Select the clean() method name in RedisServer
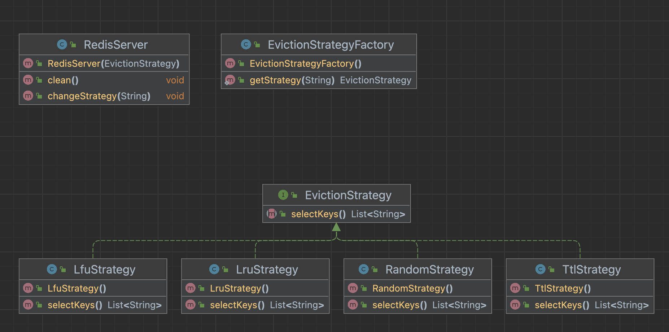Image resolution: width=669 pixels, height=332 pixels. click(63, 80)
